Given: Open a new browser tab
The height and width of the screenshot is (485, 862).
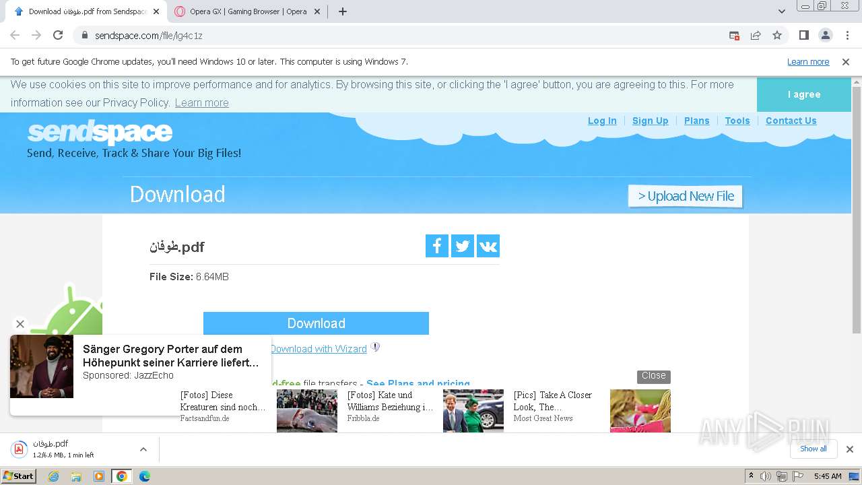Looking at the screenshot, I should (343, 11).
